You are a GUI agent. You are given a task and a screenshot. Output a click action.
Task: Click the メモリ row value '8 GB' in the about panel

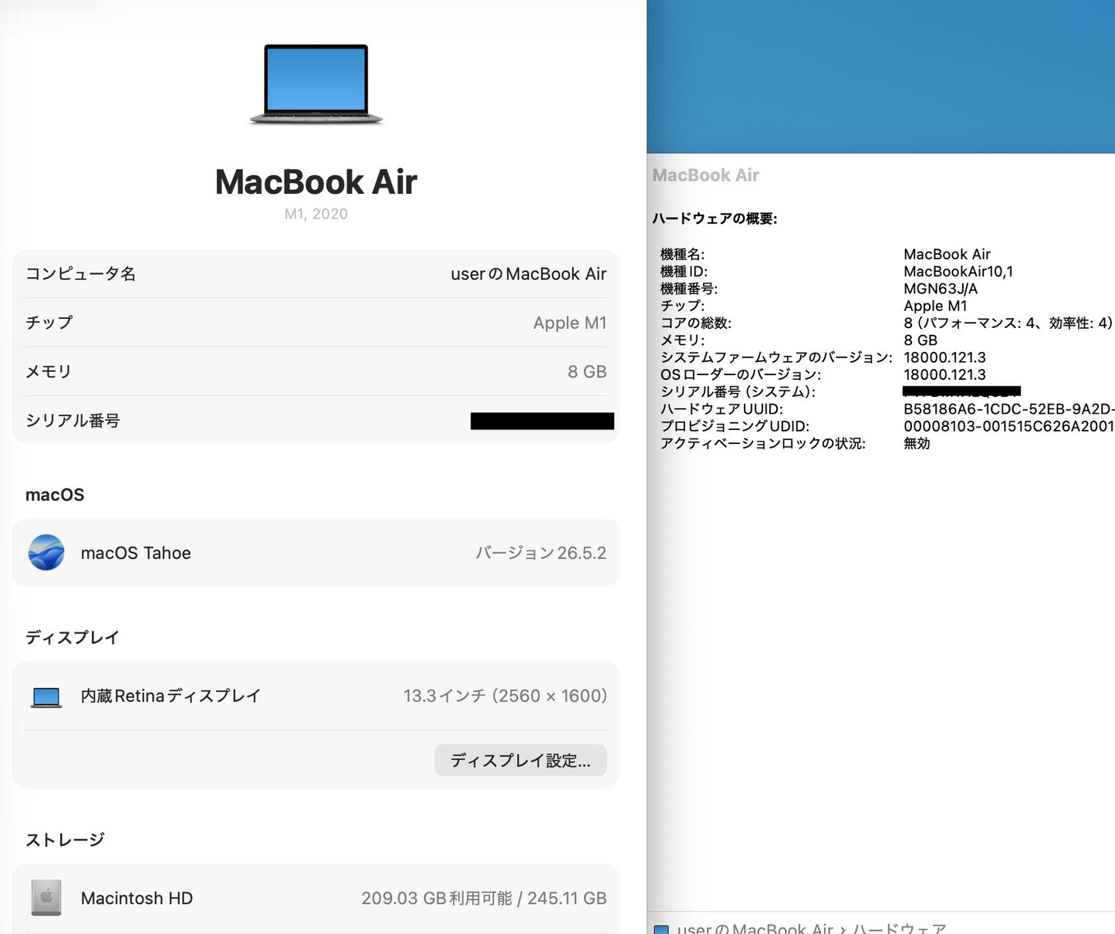click(x=587, y=371)
